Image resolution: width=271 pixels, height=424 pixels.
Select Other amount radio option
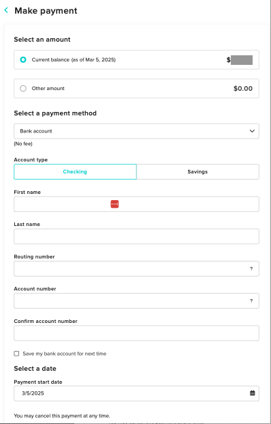coord(23,89)
